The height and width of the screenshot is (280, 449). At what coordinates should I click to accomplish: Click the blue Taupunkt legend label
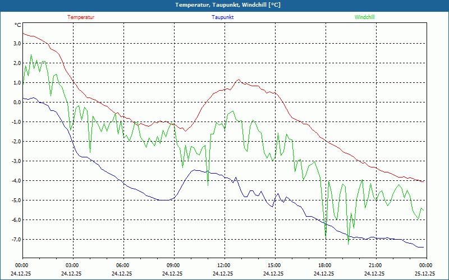pos(222,17)
